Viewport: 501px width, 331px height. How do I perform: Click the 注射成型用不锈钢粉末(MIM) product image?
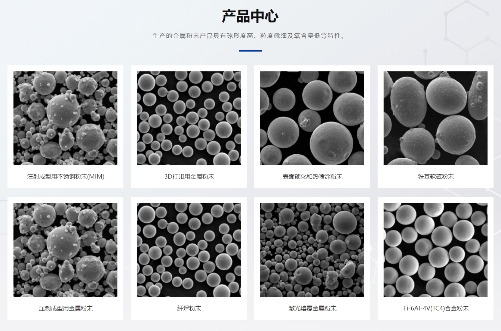tap(65, 118)
